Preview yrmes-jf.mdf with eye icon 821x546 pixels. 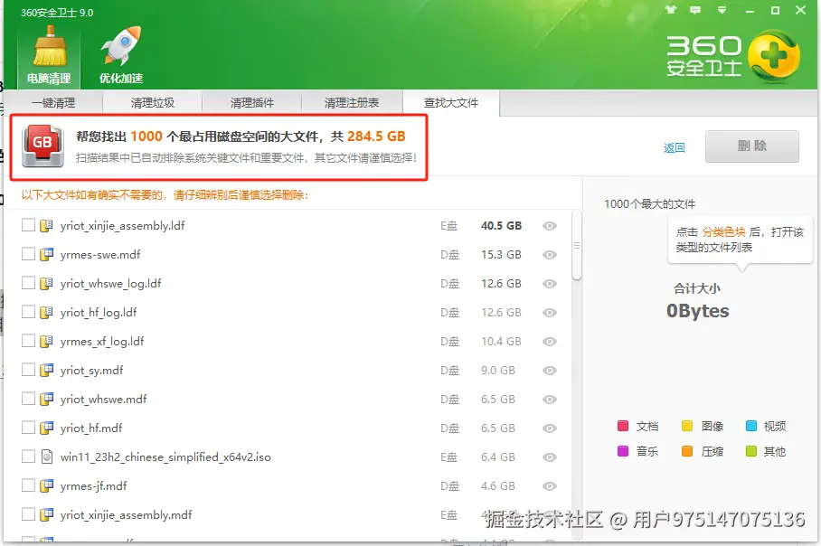pos(549,485)
